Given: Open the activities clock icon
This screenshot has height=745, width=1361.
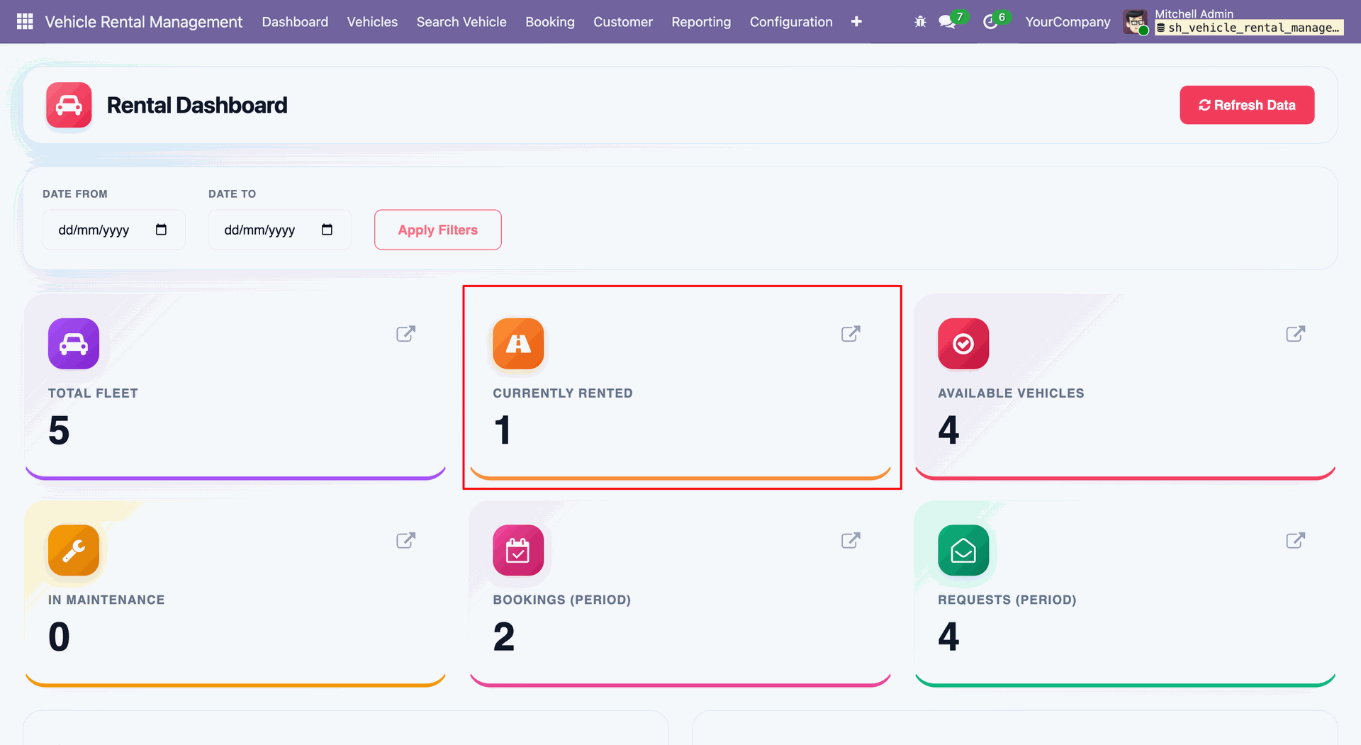Looking at the screenshot, I should (x=990, y=22).
